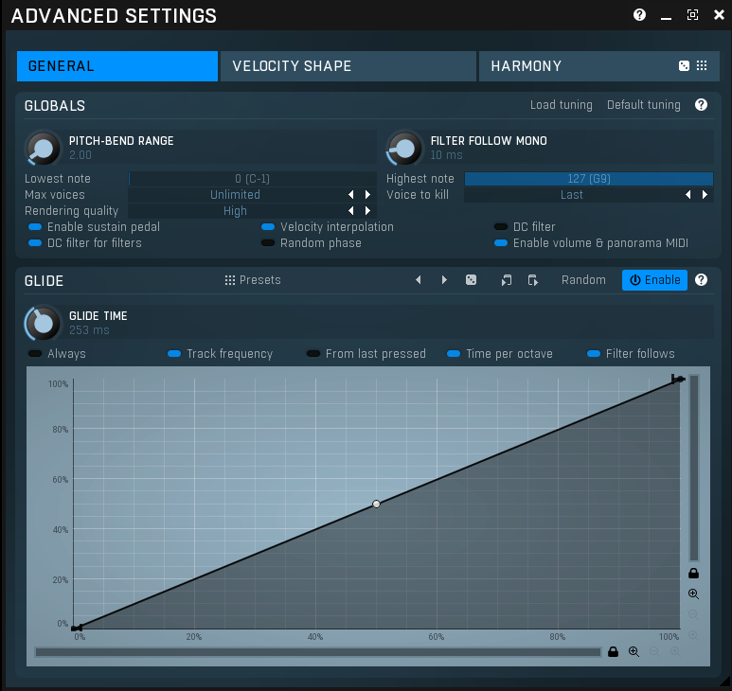Switch to the Velocity Shape tab
Image resolution: width=732 pixels, height=691 pixels.
348,66
